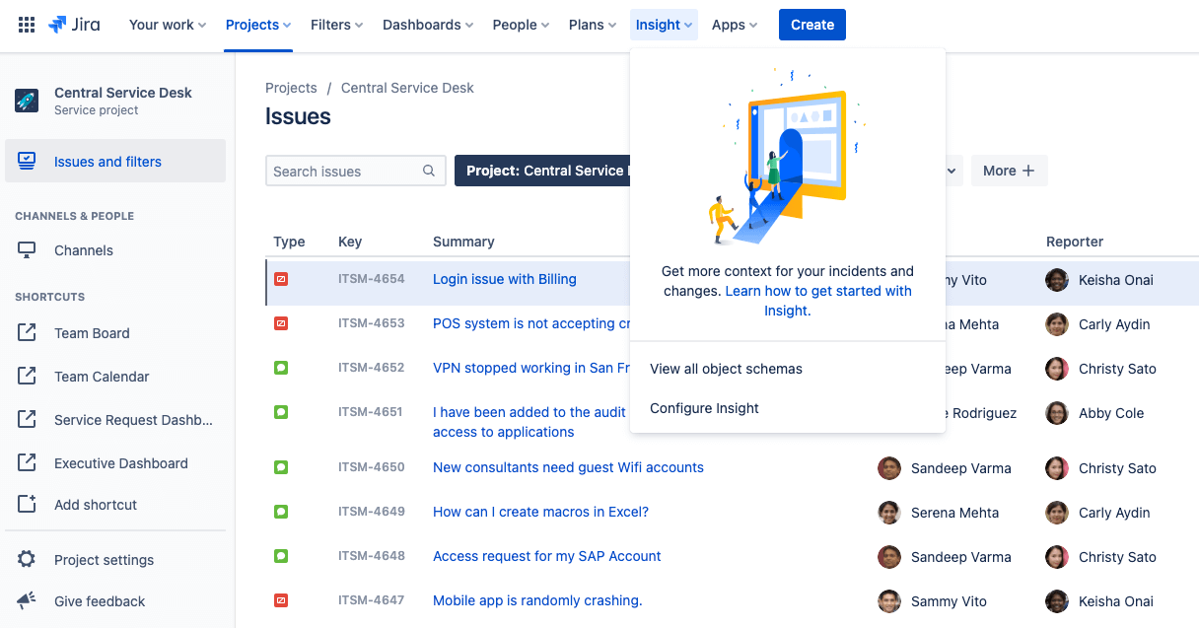The height and width of the screenshot is (628, 1199).
Task: Expand the Your work dropdown
Action: (x=166, y=25)
